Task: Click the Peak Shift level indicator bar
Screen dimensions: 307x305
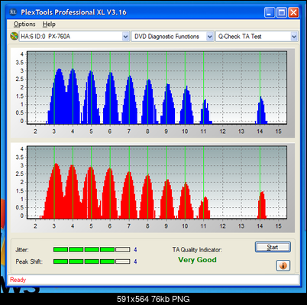Action: (x=92, y=261)
